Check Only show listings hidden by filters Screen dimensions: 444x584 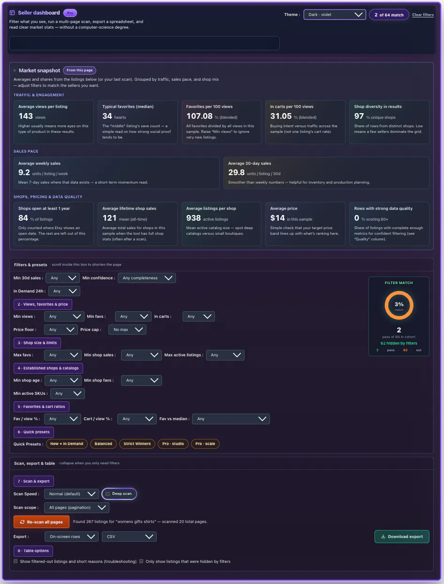point(141,561)
